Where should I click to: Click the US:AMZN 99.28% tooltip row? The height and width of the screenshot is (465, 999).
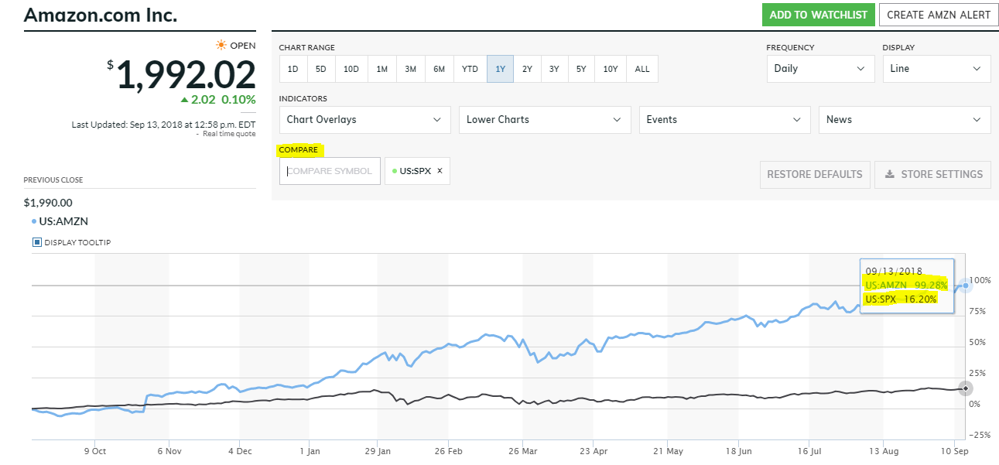click(906, 285)
